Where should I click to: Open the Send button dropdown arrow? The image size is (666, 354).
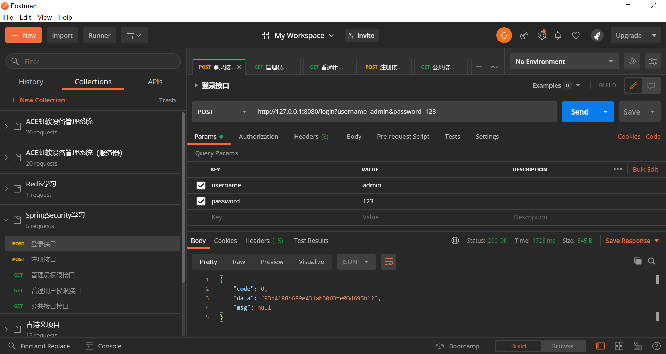point(606,112)
